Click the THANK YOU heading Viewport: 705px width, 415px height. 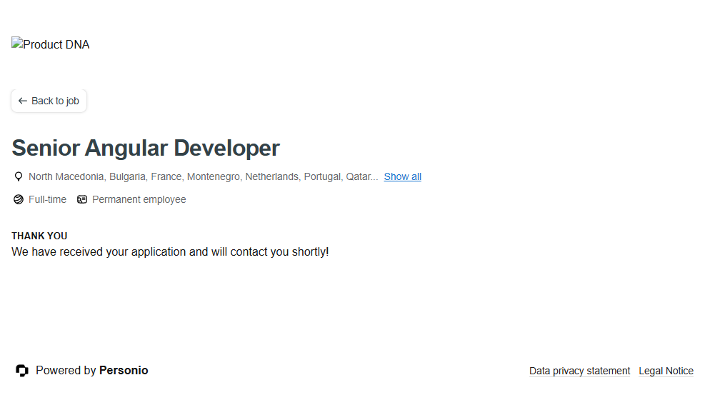tap(39, 236)
